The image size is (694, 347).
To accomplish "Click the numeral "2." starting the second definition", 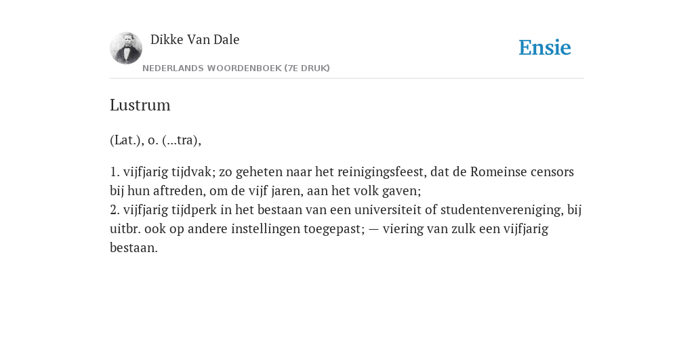I will pyautogui.click(x=115, y=210).
